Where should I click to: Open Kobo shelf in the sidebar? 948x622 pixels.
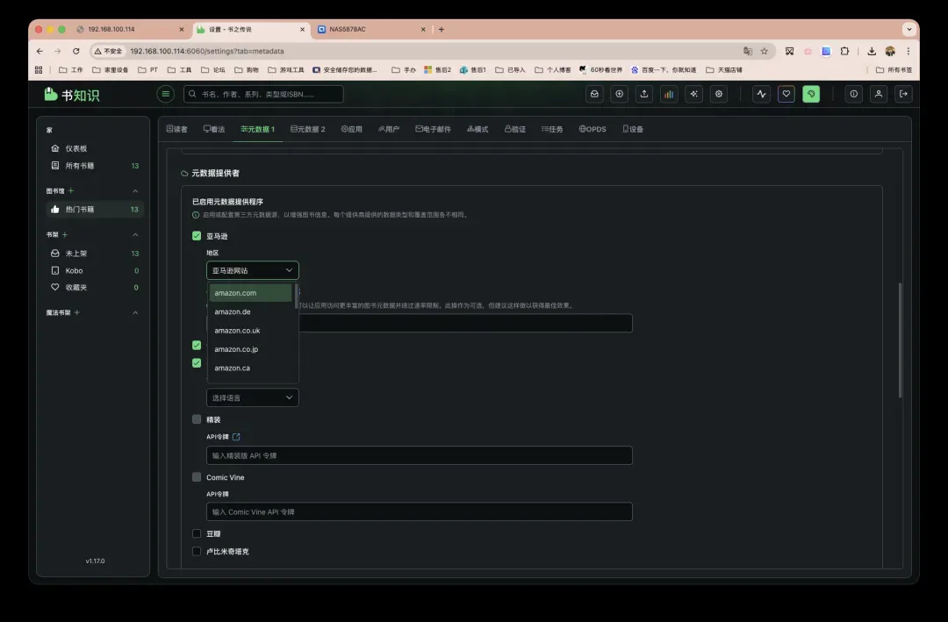click(x=74, y=270)
